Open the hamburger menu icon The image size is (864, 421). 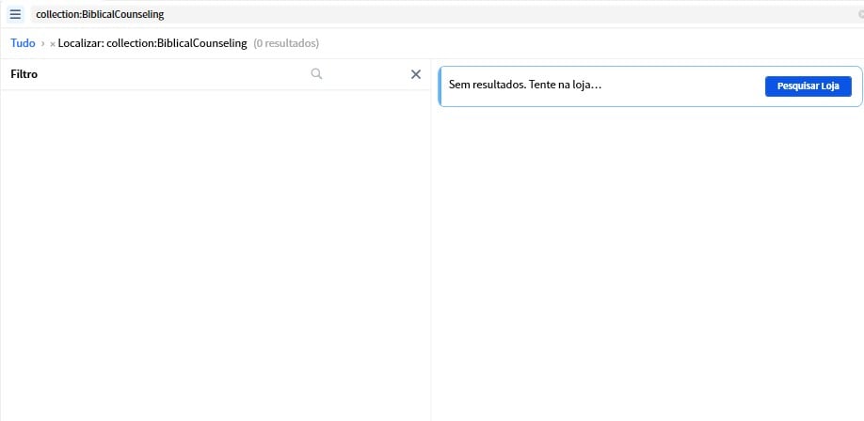click(15, 14)
